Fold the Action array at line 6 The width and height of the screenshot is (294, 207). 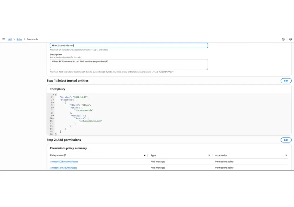click(53, 108)
